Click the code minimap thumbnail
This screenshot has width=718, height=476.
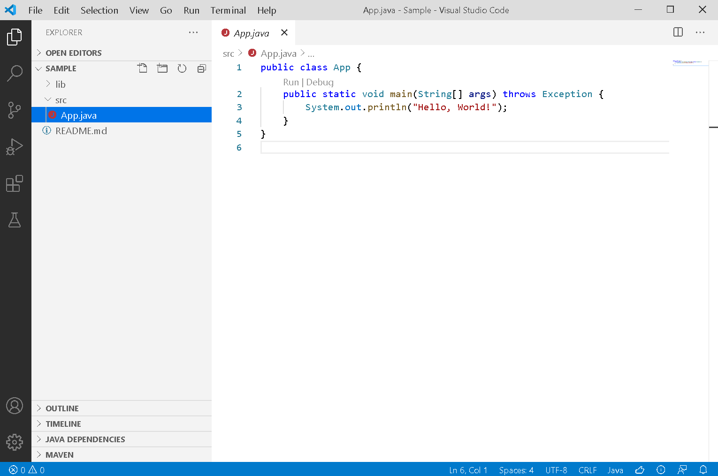[x=690, y=63]
